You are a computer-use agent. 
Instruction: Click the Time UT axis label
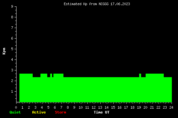point(102,112)
